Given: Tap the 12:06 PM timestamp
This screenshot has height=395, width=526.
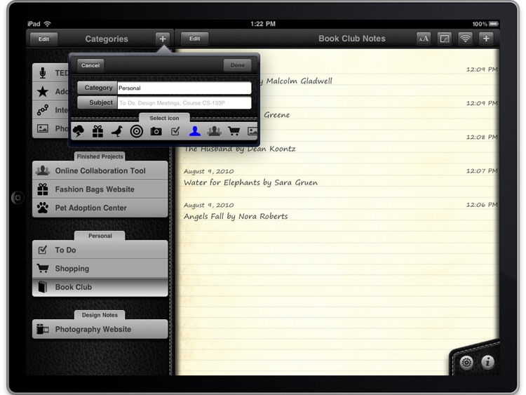Looking at the screenshot, I should click(482, 205).
